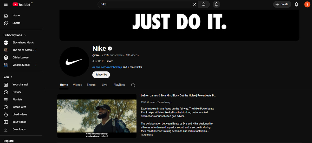Click the Explore section heading
The width and height of the screenshot is (312, 143).
click(9, 141)
